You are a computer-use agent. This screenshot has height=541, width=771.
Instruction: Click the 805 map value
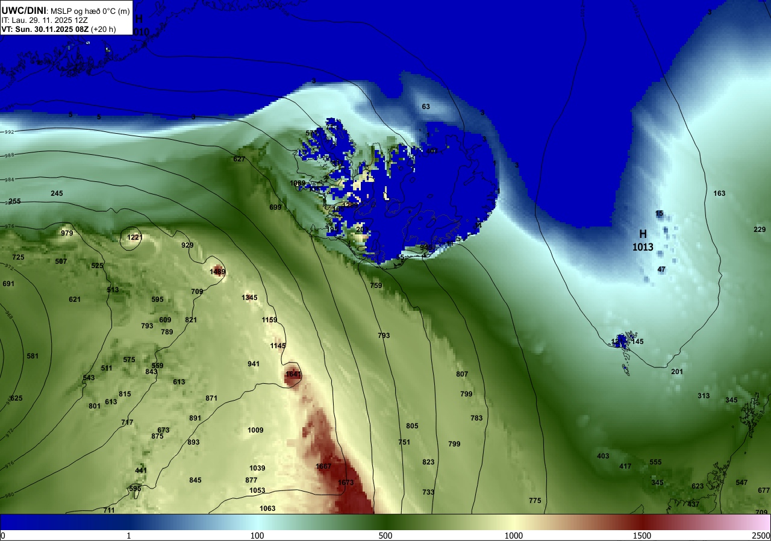(x=412, y=426)
